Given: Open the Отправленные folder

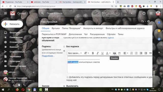Looking at the screenshot, I should [17, 52].
